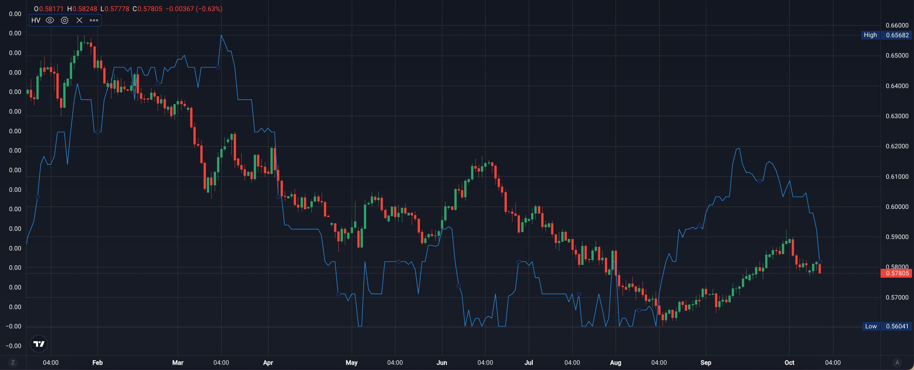
Task: Click the Aug label on time axis
Action: click(x=615, y=362)
